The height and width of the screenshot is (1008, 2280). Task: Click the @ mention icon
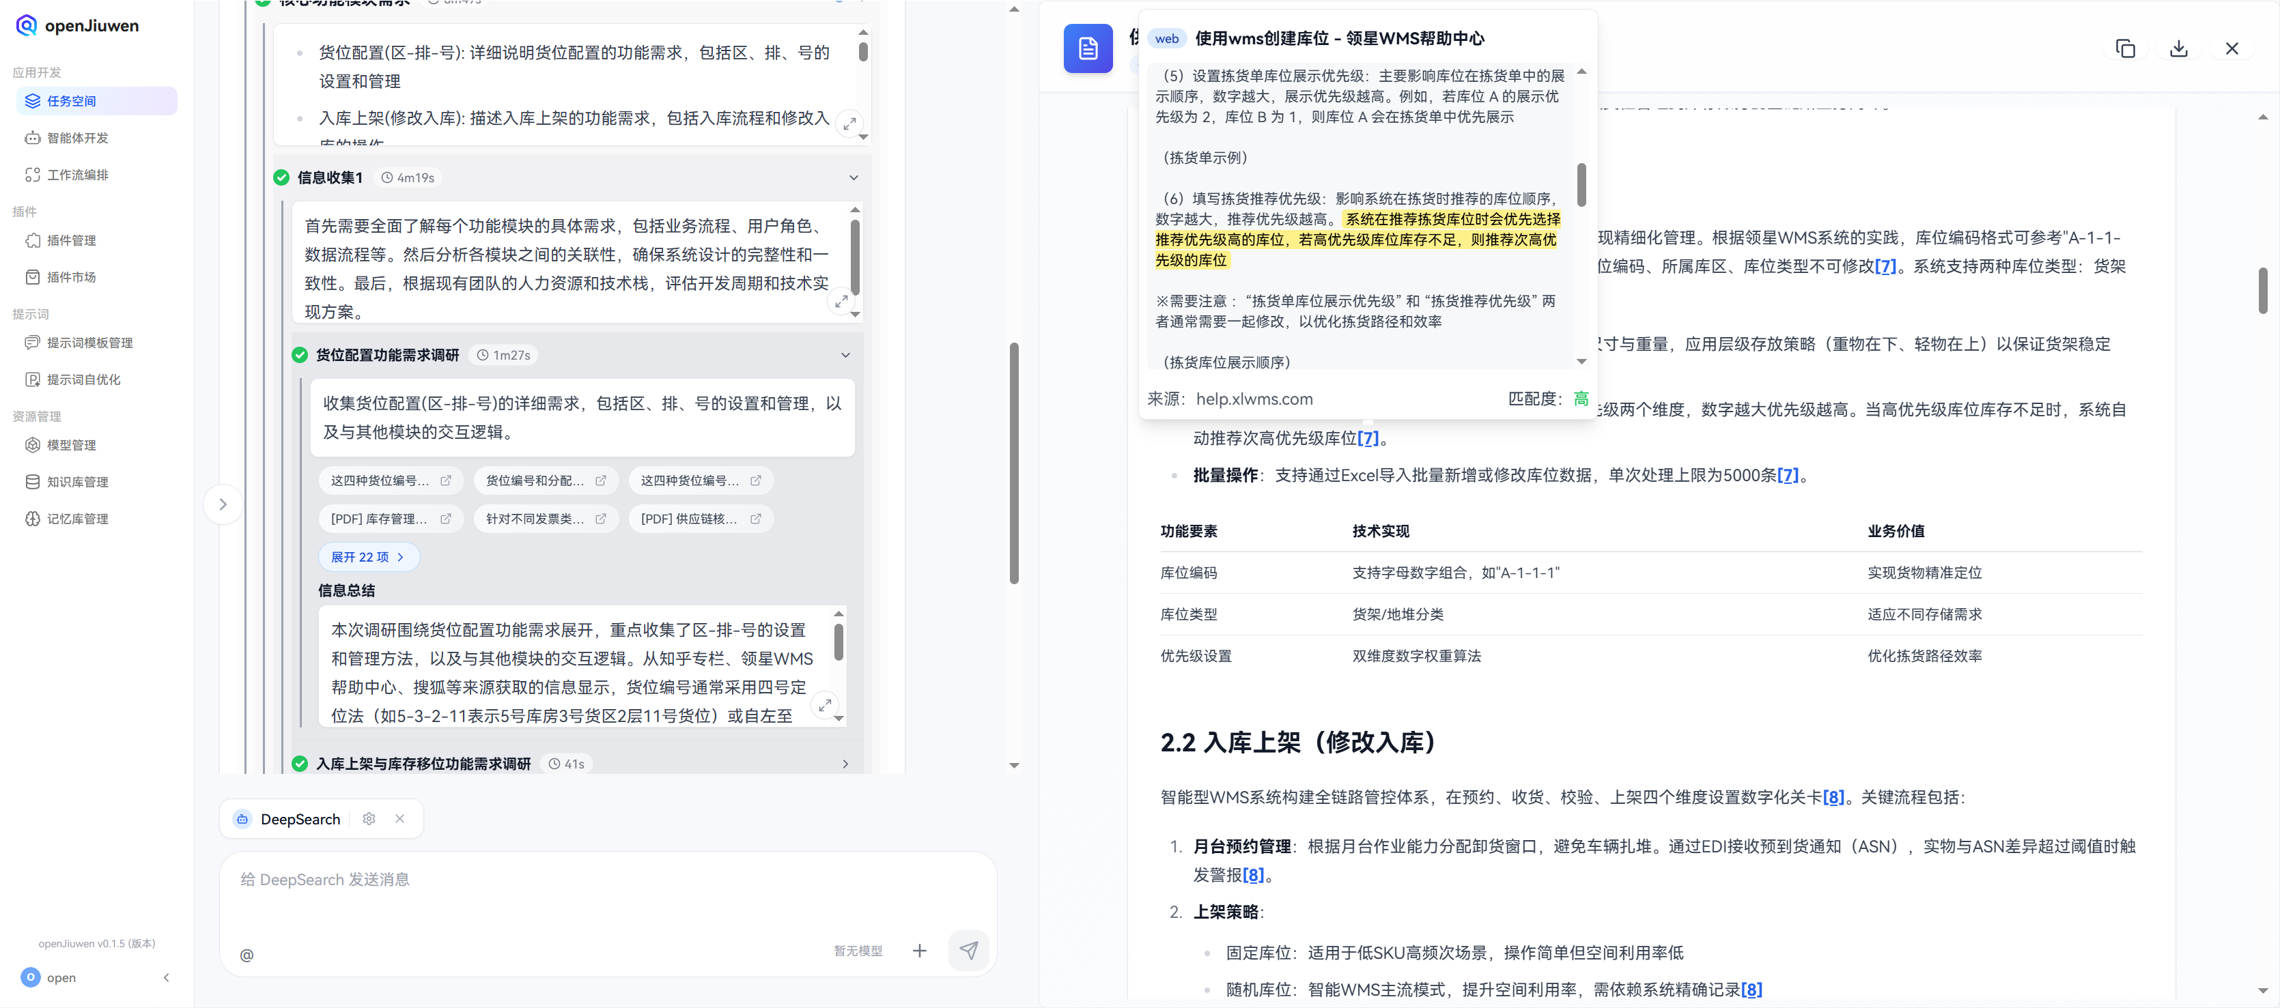tap(247, 955)
